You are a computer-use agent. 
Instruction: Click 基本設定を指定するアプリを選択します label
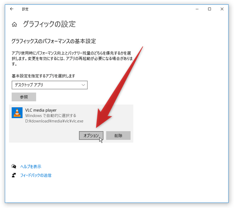[43, 76]
